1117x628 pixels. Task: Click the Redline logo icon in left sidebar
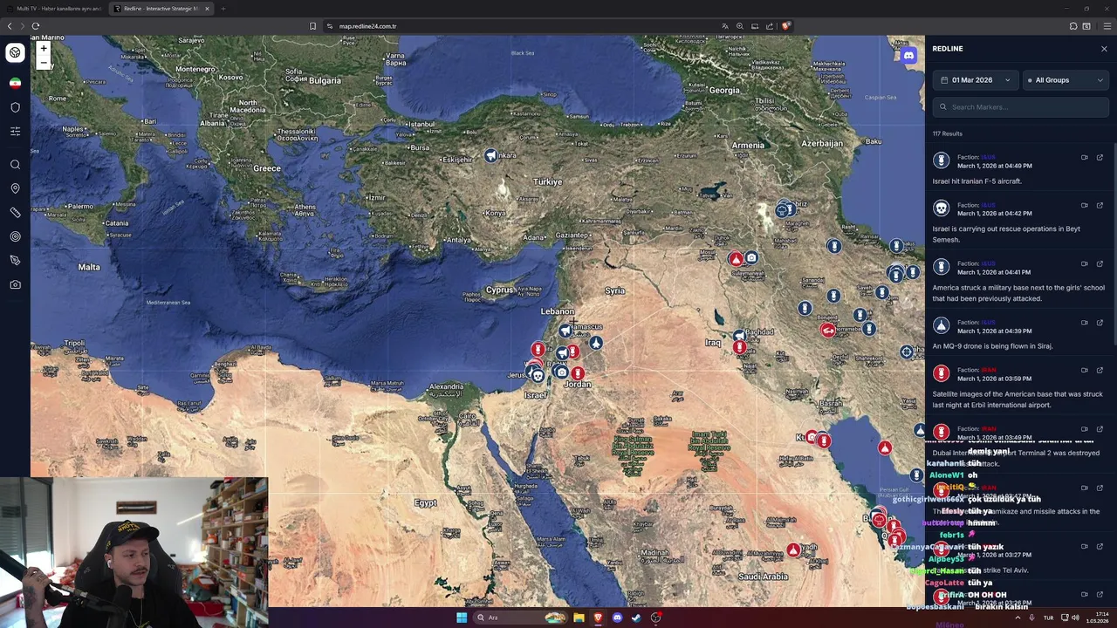click(x=15, y=52)
